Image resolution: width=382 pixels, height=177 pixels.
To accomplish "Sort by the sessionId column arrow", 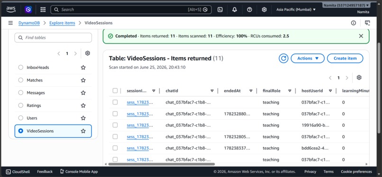I will pyautogui.click(x=154, y=91).
